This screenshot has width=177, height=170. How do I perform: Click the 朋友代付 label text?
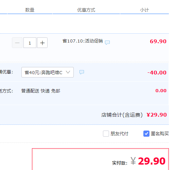click(x=120, y=134)
